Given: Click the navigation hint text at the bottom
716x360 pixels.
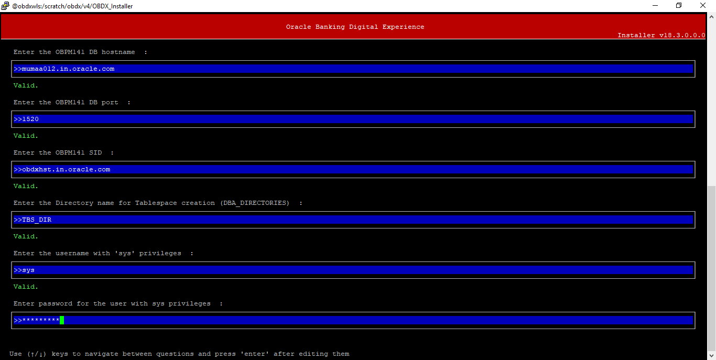Looking at the screenshot, I should coord(179,354).
